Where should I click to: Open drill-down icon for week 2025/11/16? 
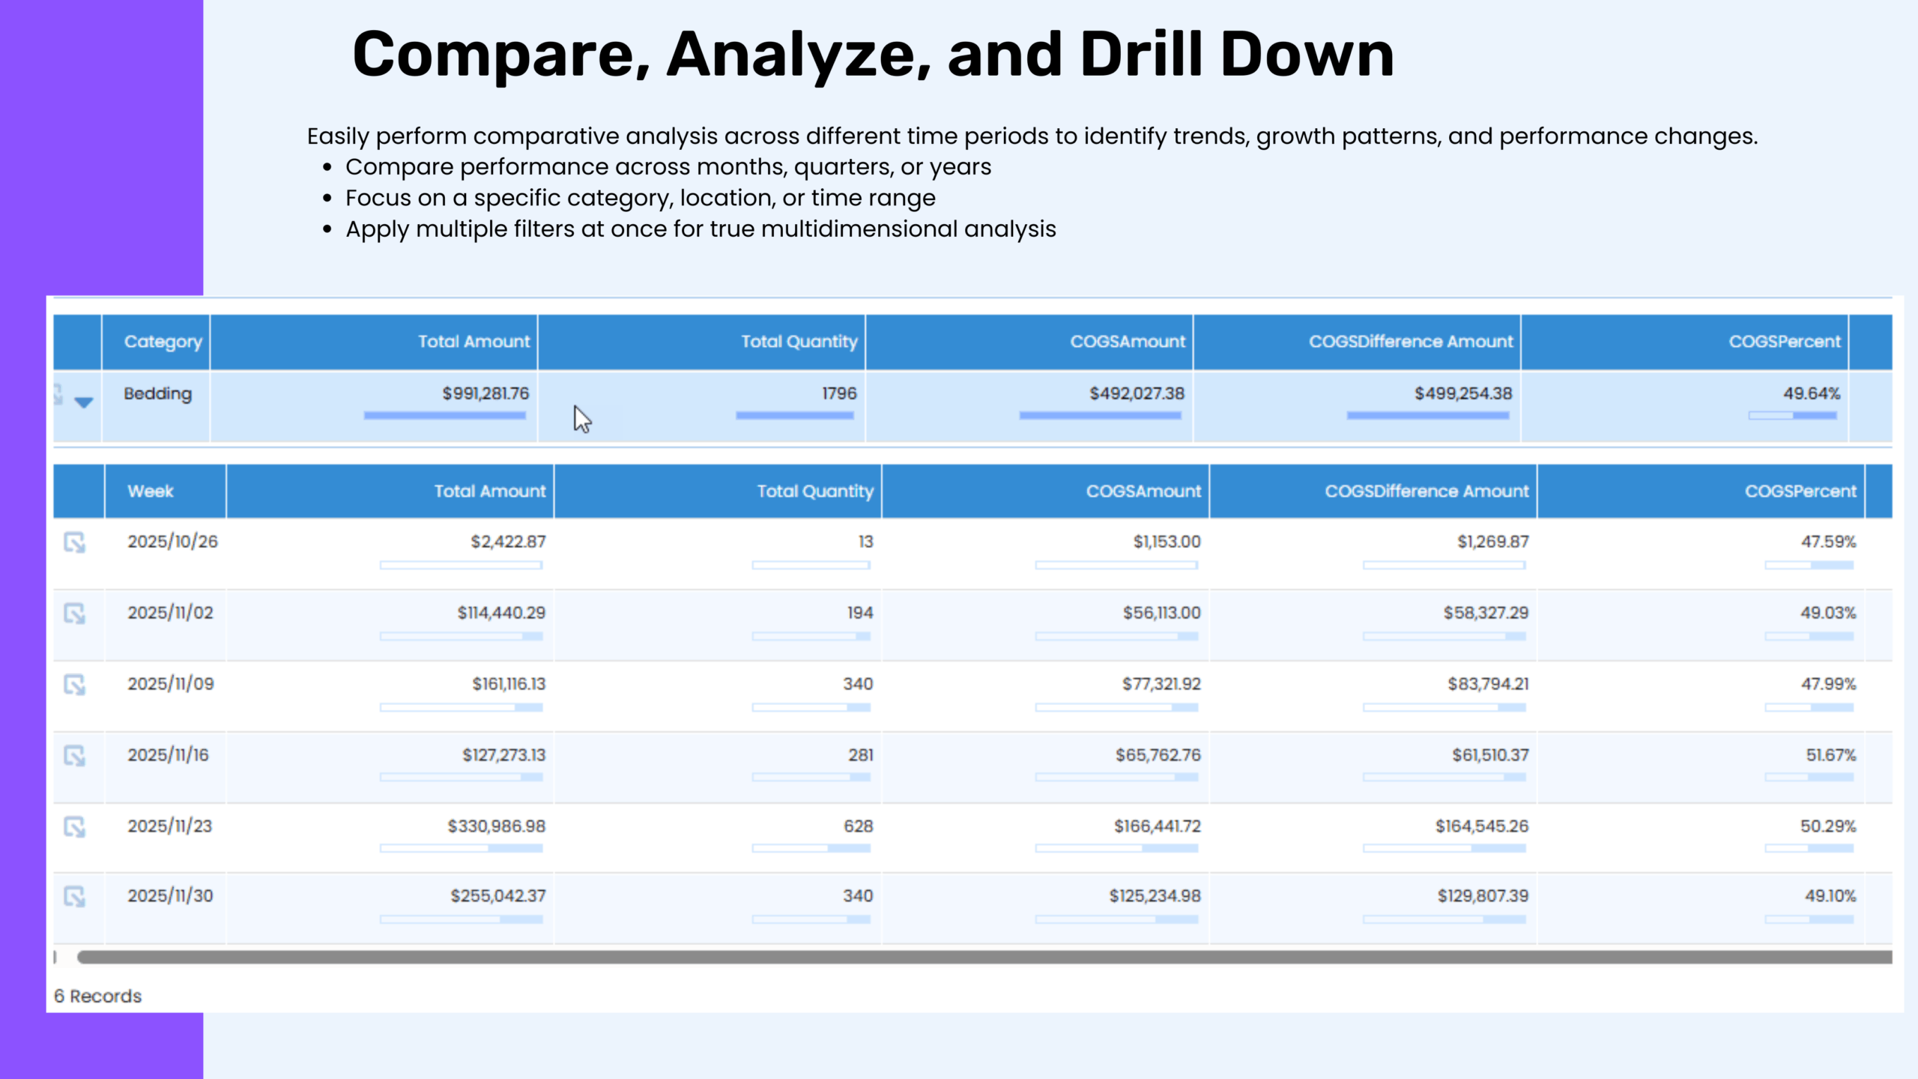pos(74,755)
